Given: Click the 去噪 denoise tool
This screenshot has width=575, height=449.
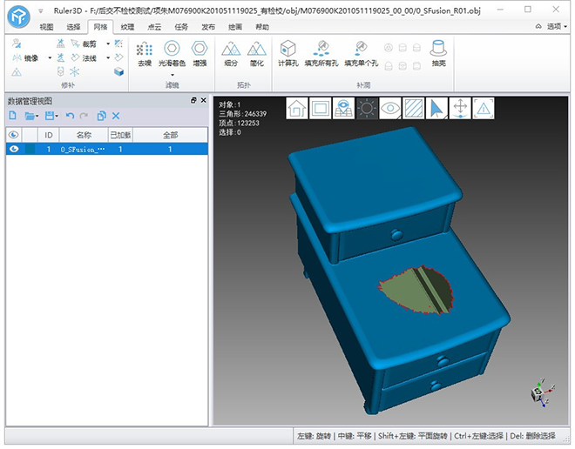Looking at the screenshot, I should [x=145, y=54].
